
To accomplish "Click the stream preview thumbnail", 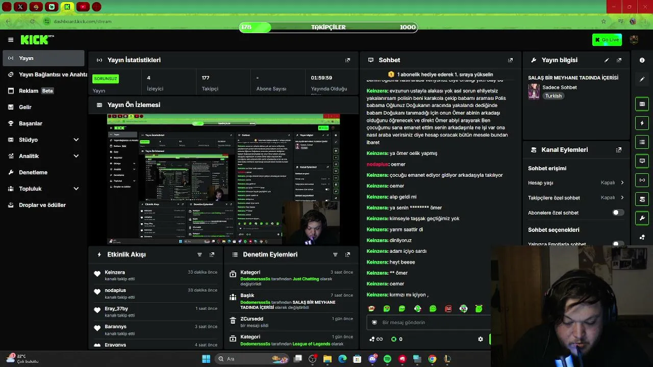I will [223, 179].
